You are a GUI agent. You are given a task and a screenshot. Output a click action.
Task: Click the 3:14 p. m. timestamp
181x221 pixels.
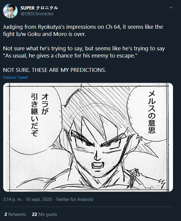click(13, 199)
